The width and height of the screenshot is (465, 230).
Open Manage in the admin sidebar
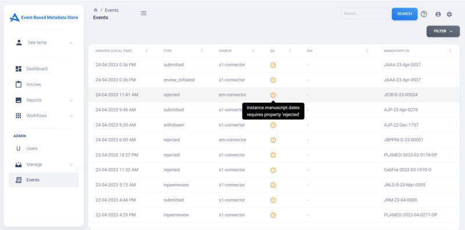34,164
